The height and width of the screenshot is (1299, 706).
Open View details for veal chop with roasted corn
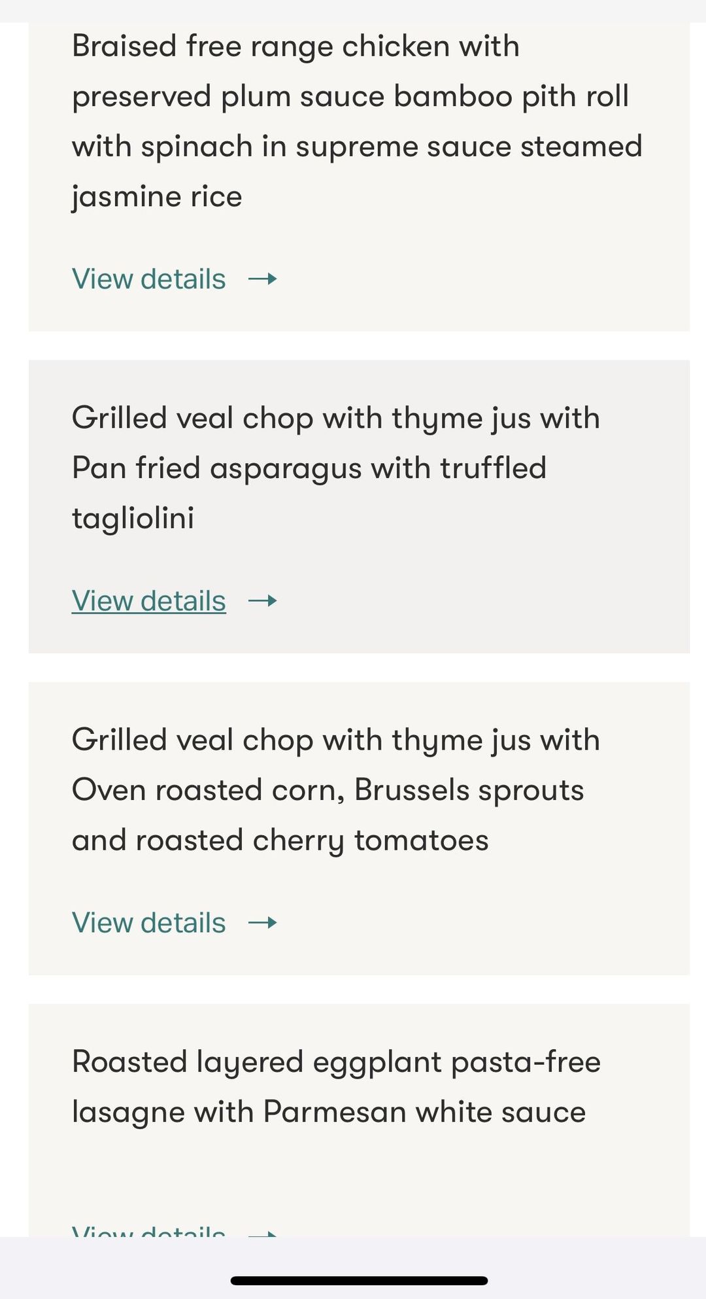pyautogui.click(x=149, y=923)
